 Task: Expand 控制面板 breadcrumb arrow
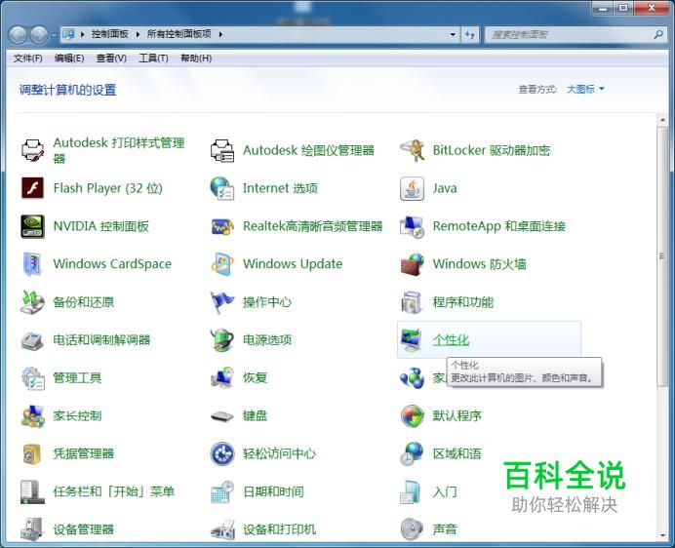pos(138,34)
